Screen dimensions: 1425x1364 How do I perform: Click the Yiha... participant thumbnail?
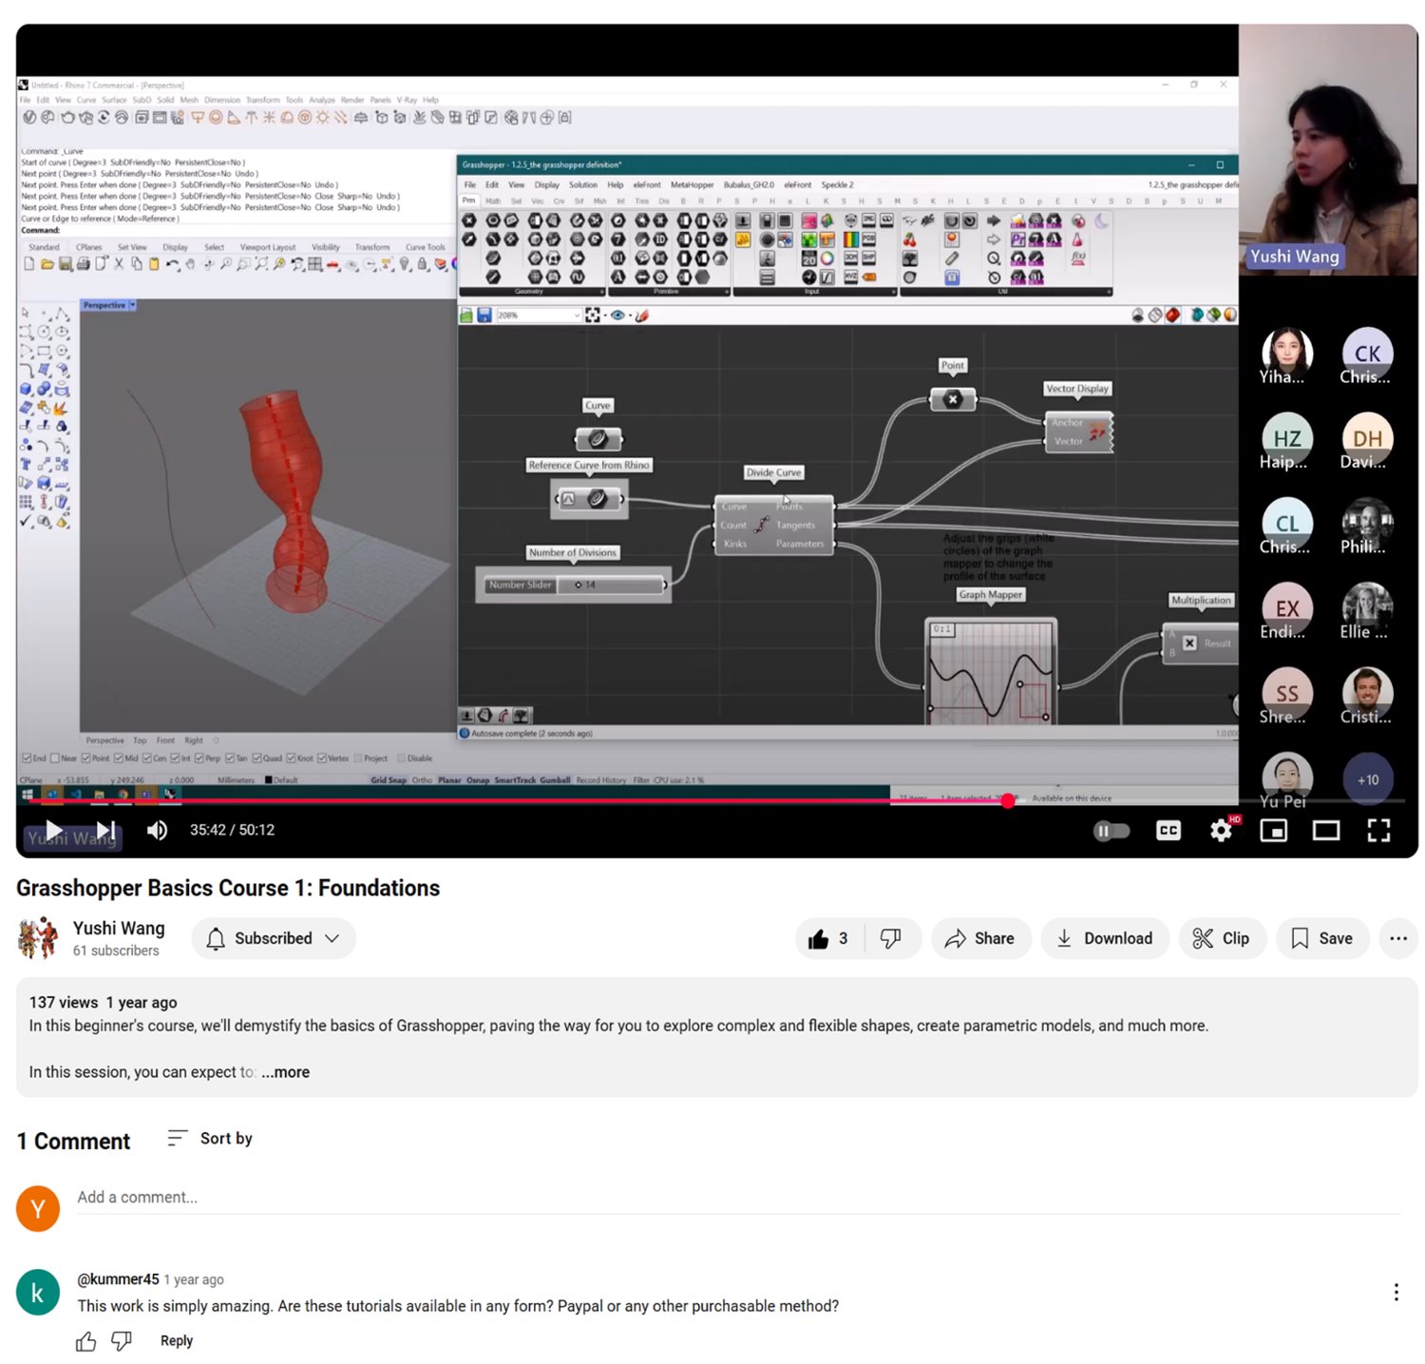(x=1286, y=355)
